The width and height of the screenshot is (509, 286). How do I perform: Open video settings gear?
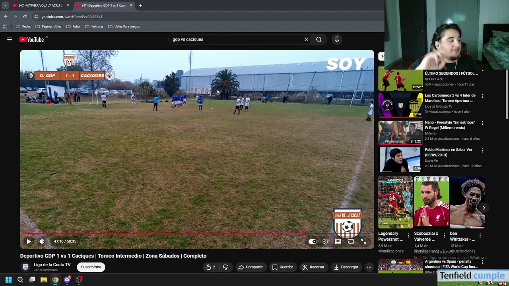(325, 241)
